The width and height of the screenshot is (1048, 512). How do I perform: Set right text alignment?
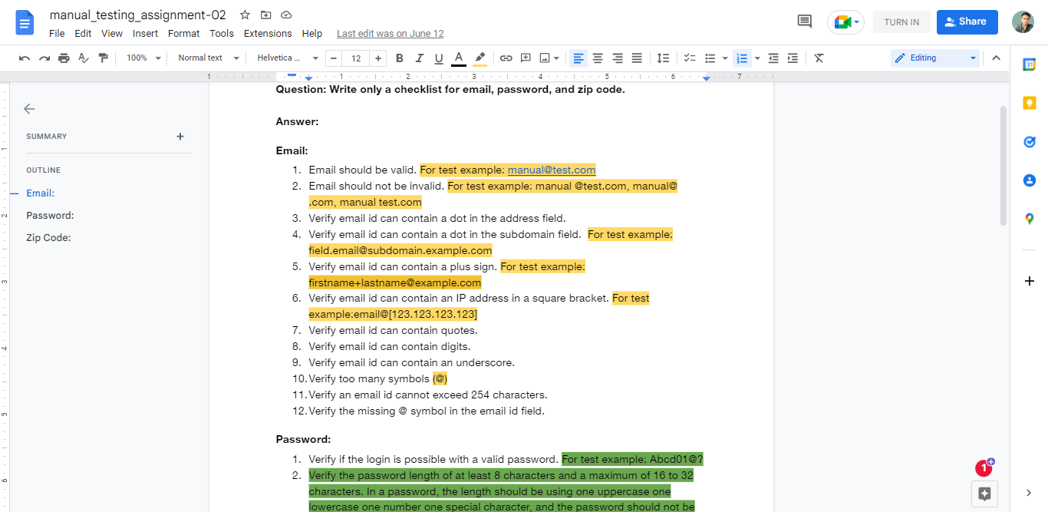(x=618, y=58)
